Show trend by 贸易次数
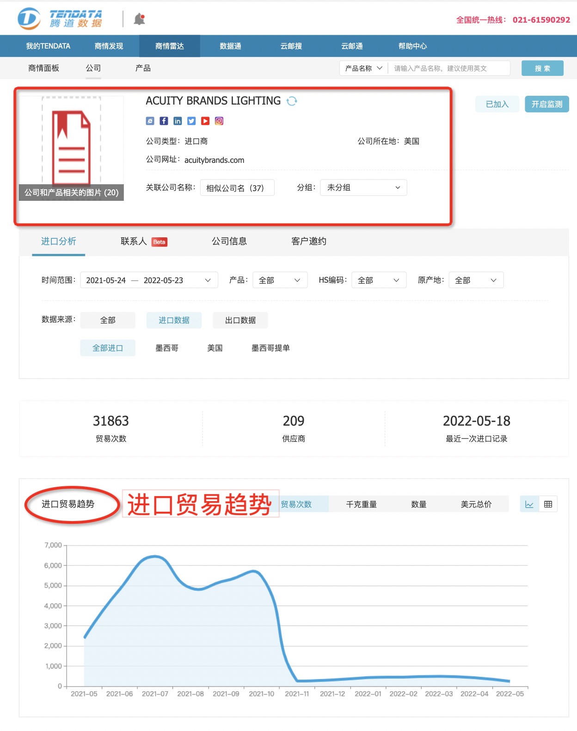Viewport: 577px width, 731px height. click(x=297, y=504)
